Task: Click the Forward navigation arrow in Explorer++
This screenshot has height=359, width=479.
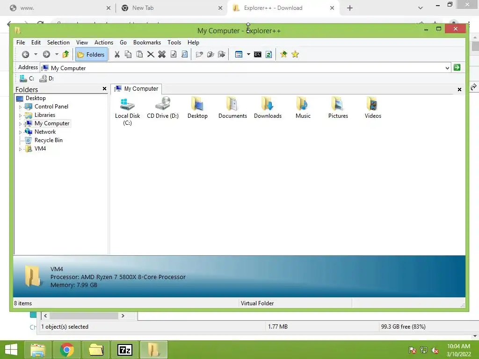Action: [46, 54]
